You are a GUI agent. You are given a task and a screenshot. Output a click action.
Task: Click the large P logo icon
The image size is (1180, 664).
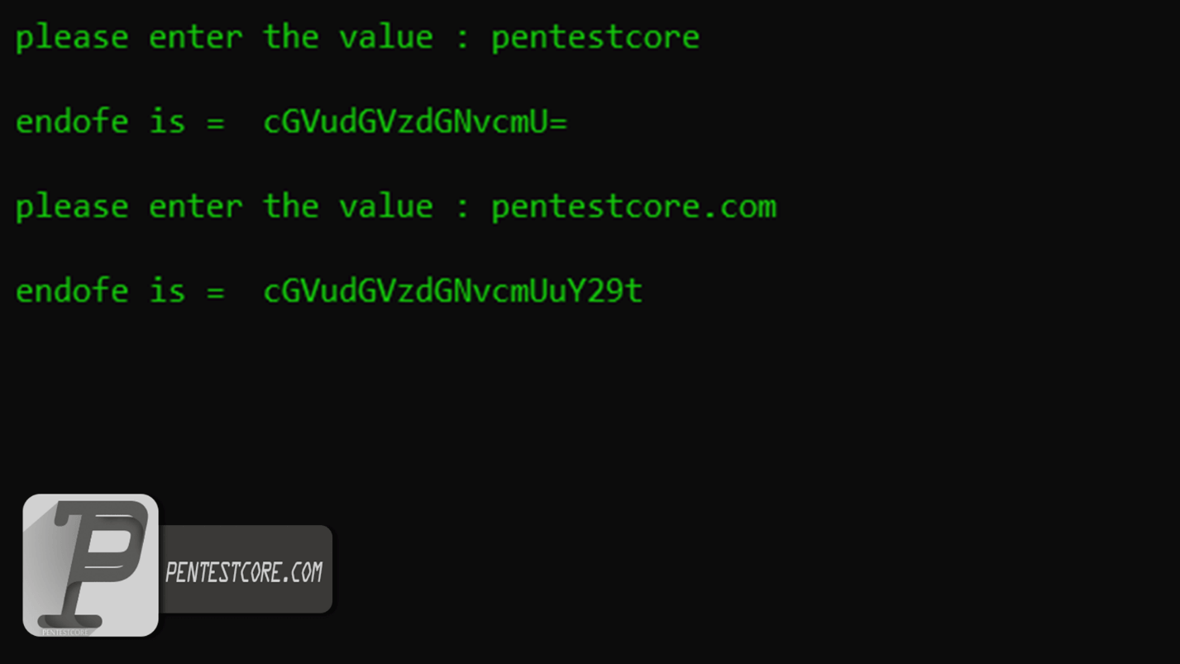91,565
